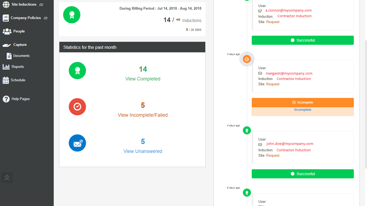Screen dimensions: 367x206
Task: Click email a.connor@mycompany.com
Action: [289, 10]
